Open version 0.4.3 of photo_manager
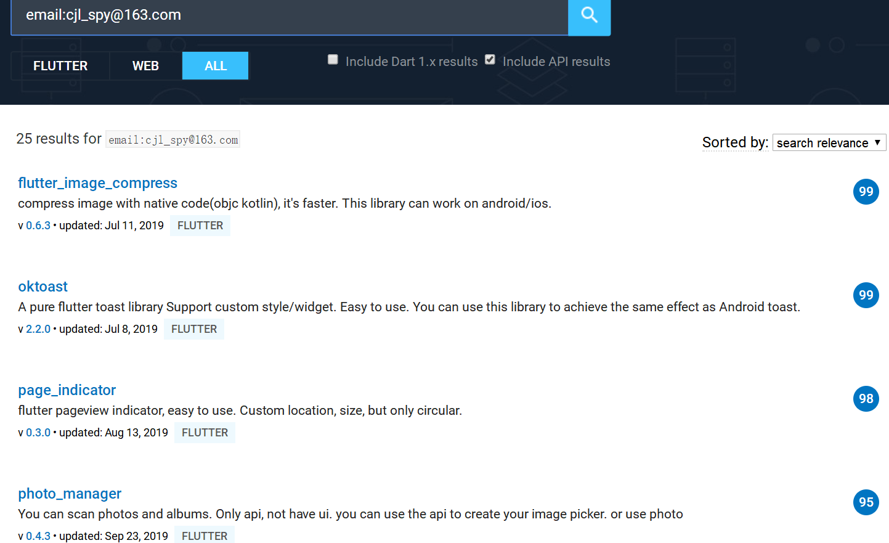The image size is (889, 543). [x=38, y=536]
